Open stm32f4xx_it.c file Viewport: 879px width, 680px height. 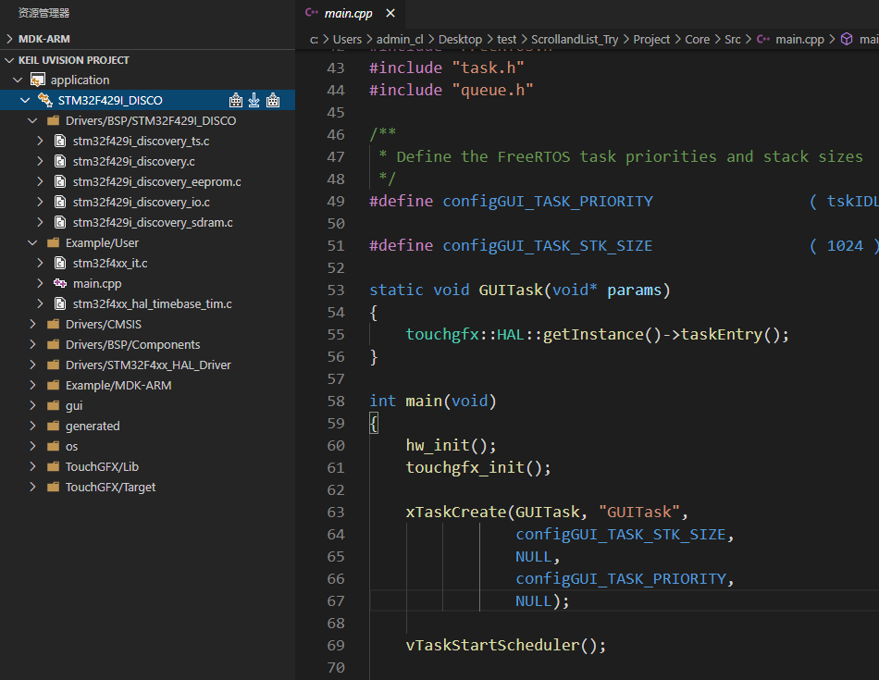pos(110,263)
